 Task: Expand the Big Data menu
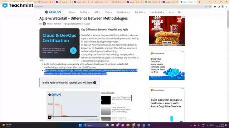tap(140, 12)
